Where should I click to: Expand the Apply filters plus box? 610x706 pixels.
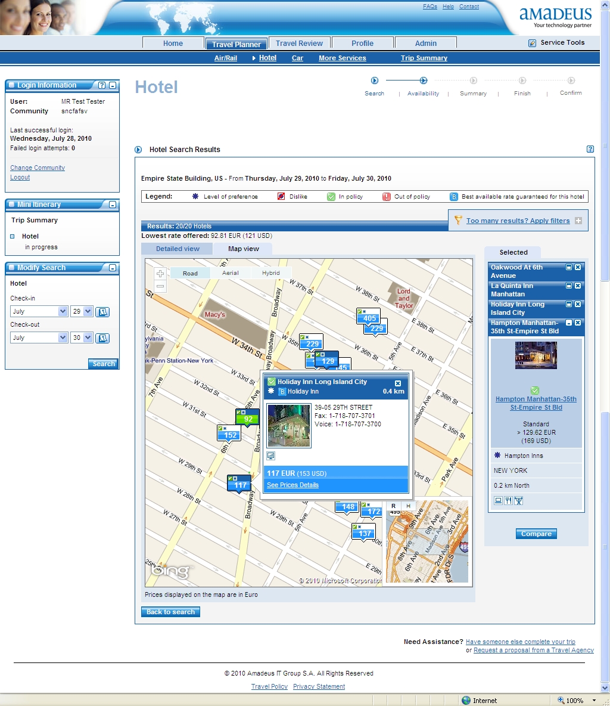click(x=578, y=221)
